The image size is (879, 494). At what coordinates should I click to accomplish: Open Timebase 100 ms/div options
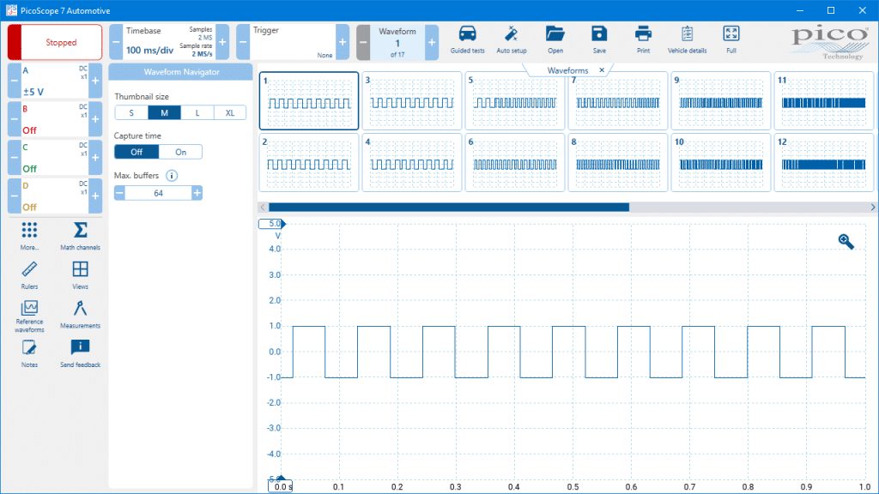point(169,42)
